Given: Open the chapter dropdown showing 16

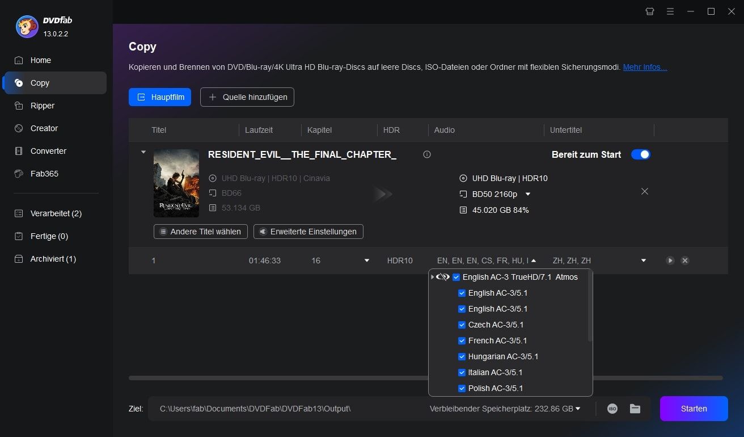Looking at the screenshot, I should 367,260.
